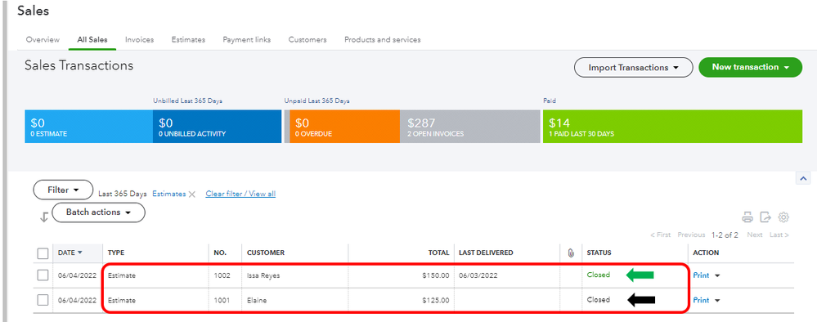Check the Issa Reyes estimate row
Viewport: 817px width, 322px height.
[x=43, y=275]
